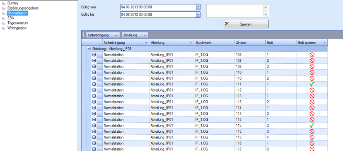Open the Gültig von date dropdown
The image size is (343, 151).
point(198,7)
